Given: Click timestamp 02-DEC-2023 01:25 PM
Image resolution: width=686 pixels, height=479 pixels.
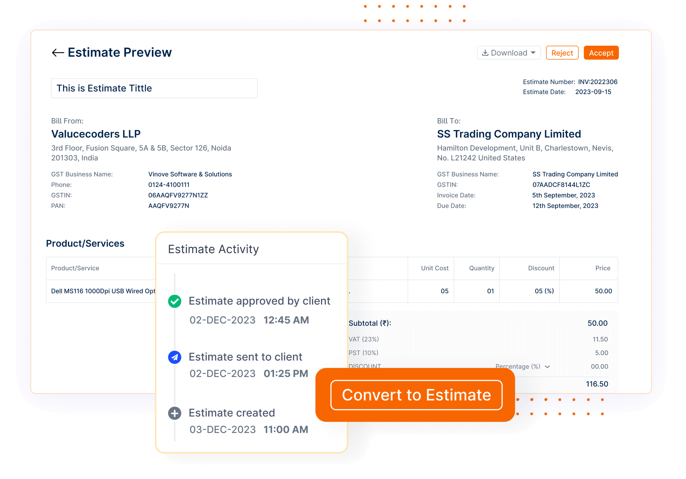Looking at the screenshot, I should [x=249, y=374].
